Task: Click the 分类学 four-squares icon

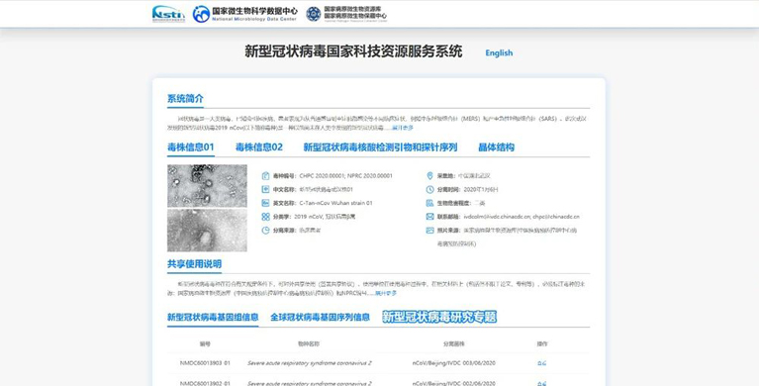Action: [x=265, y=217]
